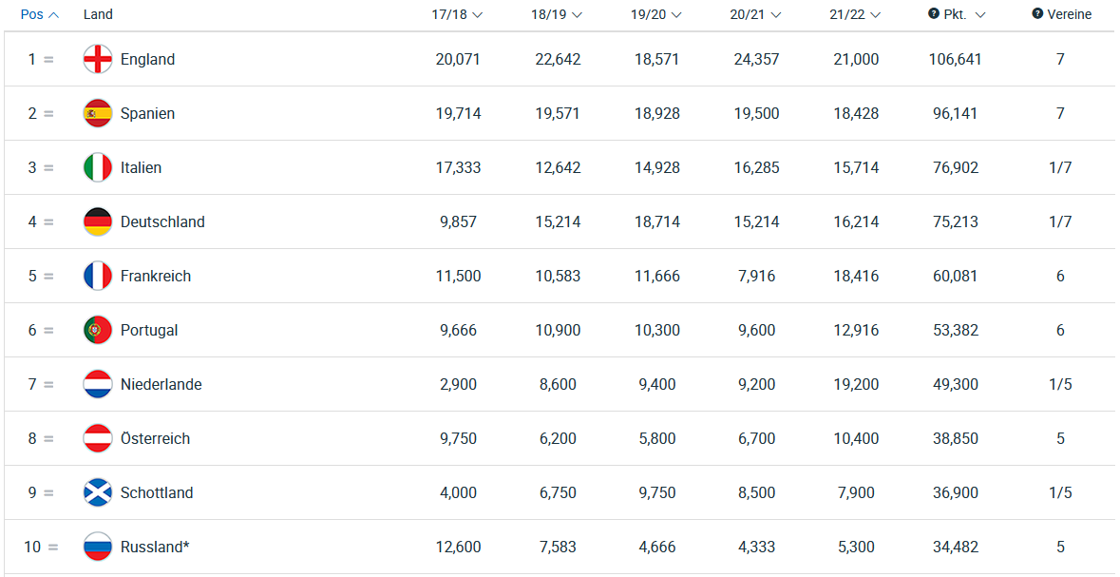
Task: Sort by the 17/18 season column
Action: (458, 14)
